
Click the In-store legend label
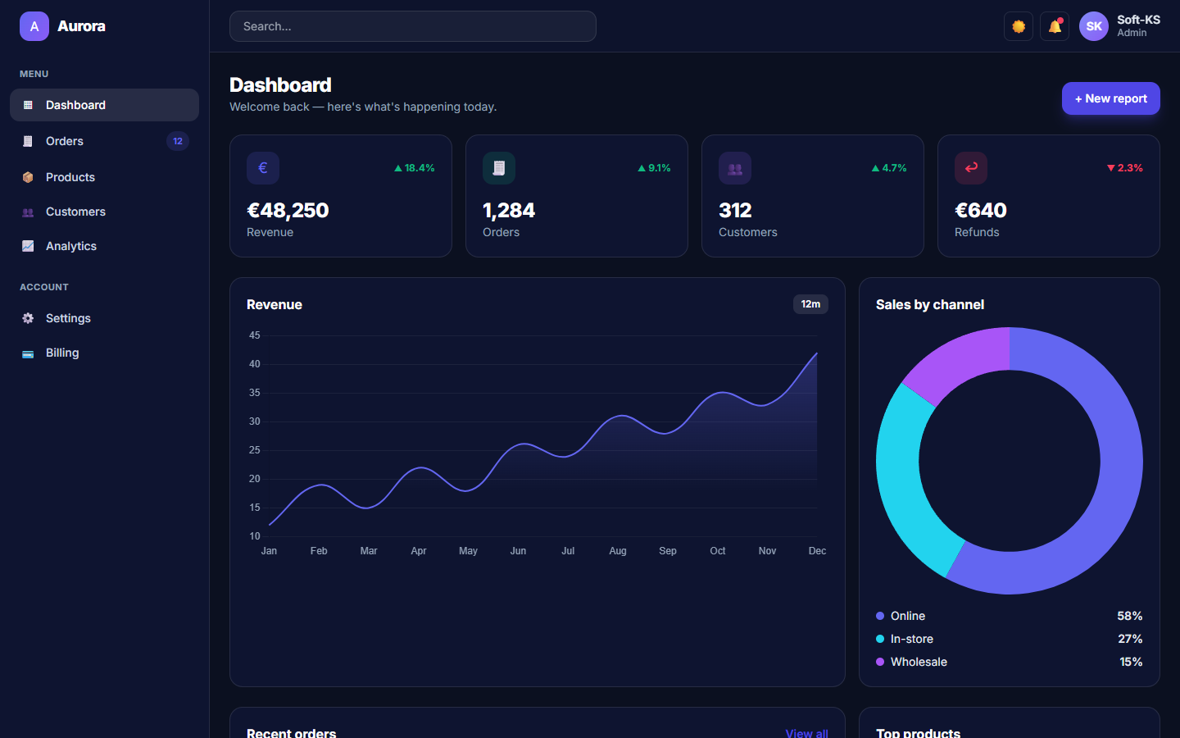click(912, 639)
